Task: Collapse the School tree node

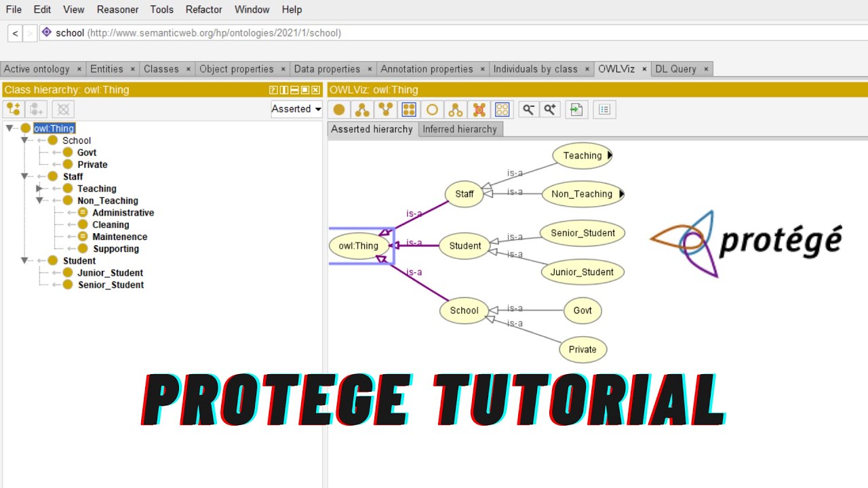Action: coord(24,140)
